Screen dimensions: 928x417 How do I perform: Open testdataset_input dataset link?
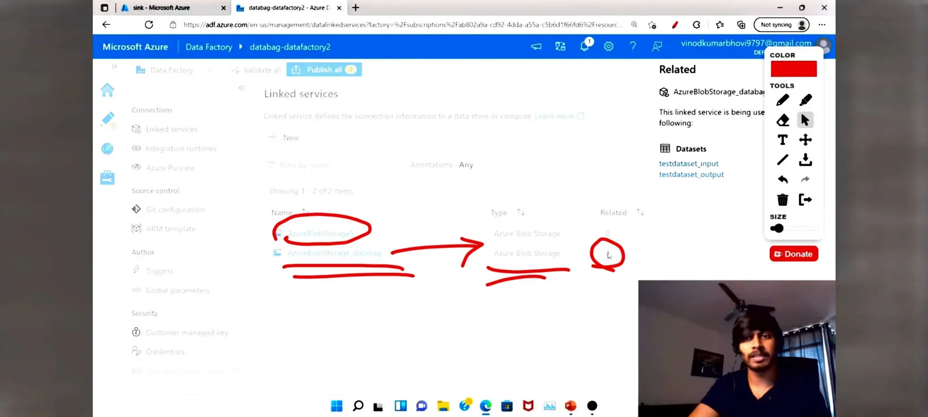coord(688,164)
